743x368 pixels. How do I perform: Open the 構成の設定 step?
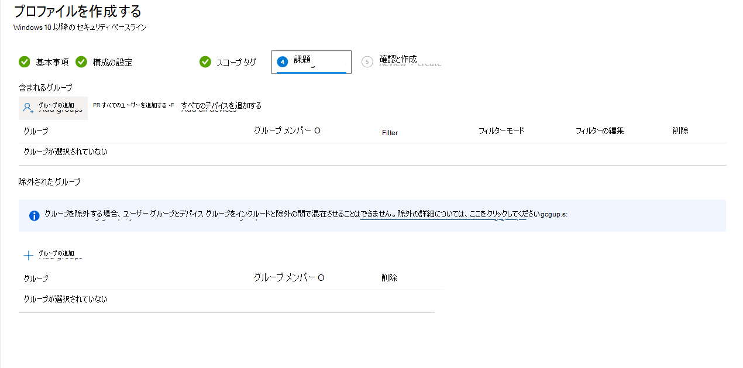pyautogui.click(x=112, y=62)
